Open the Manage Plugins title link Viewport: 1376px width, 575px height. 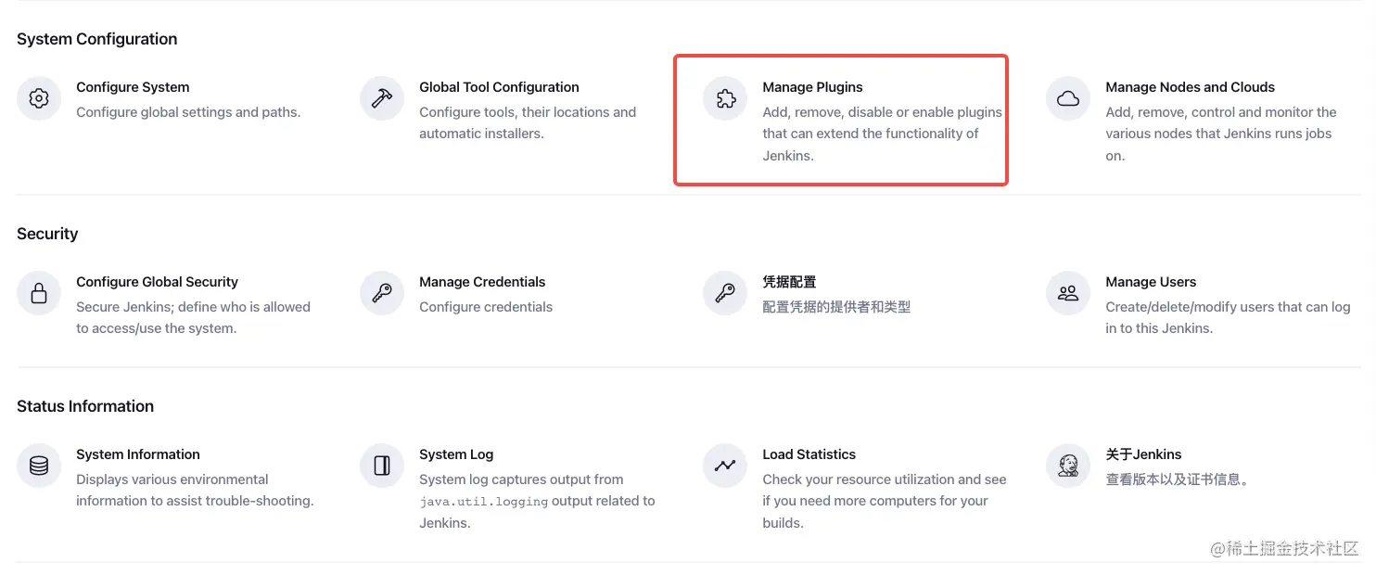tap(812, 87)
